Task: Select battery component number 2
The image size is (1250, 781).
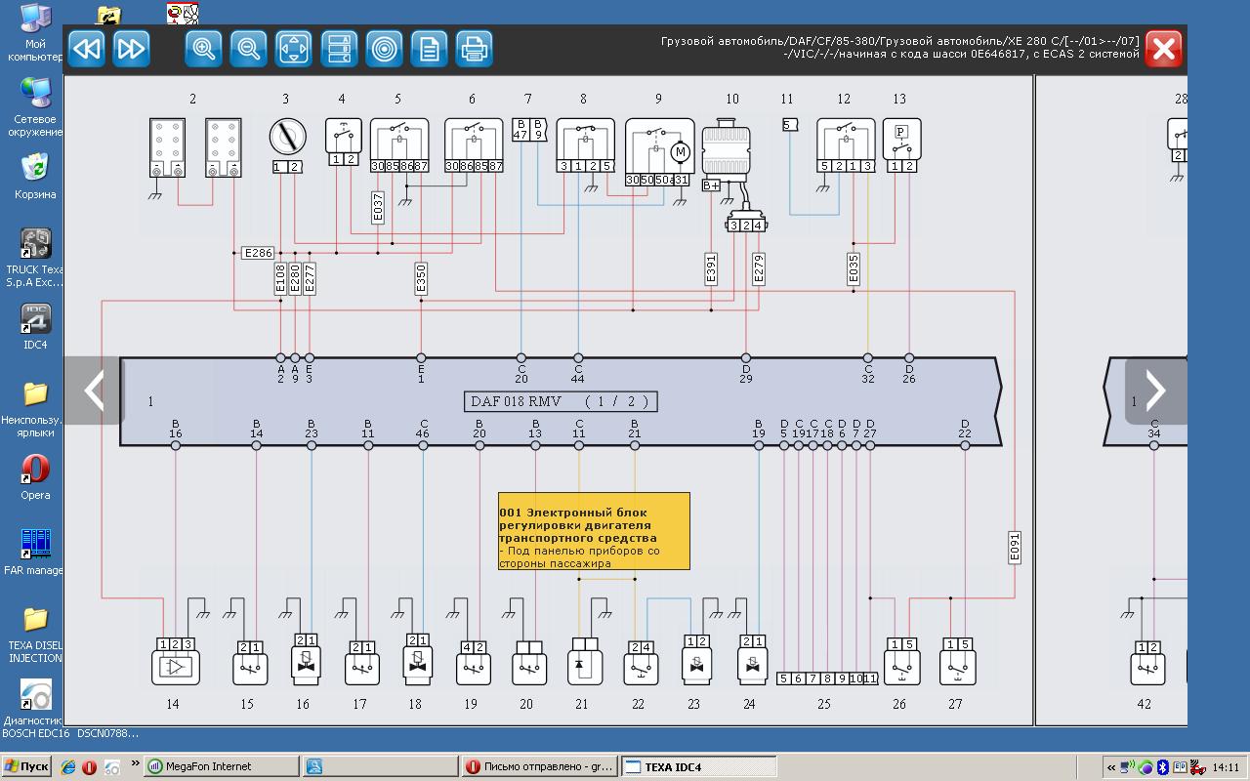Action: click(195, 148)
